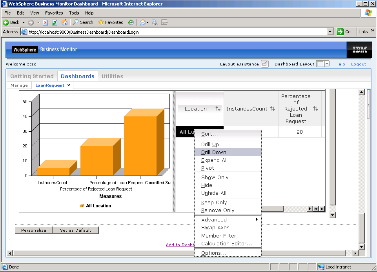Open the Dashboard Layout dropdown arrow
The width and height of the screenshot is (377, 272).
(x=327, y=64)
